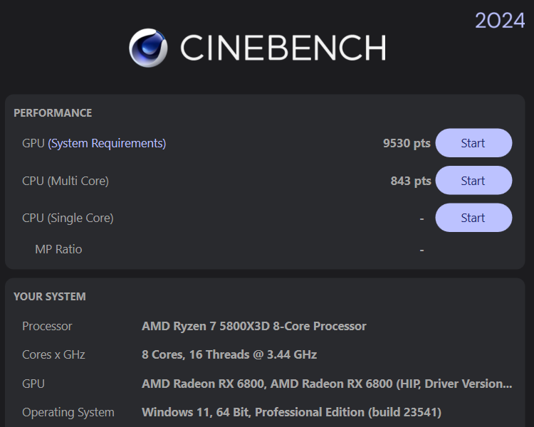
Task: Select the 9530 pts GPU score
Action: coord(407,143)
